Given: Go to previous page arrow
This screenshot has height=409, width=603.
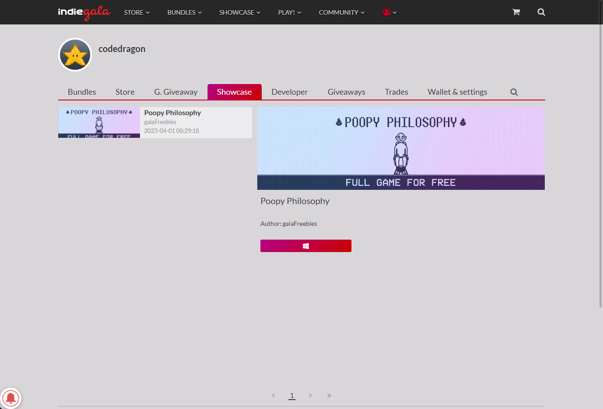Looking at the screenshot, I should (x=273, y=395).
